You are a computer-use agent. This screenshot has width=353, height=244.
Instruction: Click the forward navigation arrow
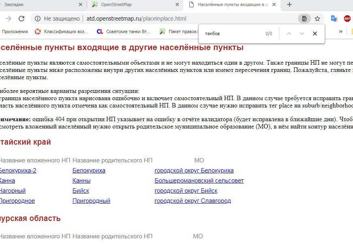pos(9,19)
